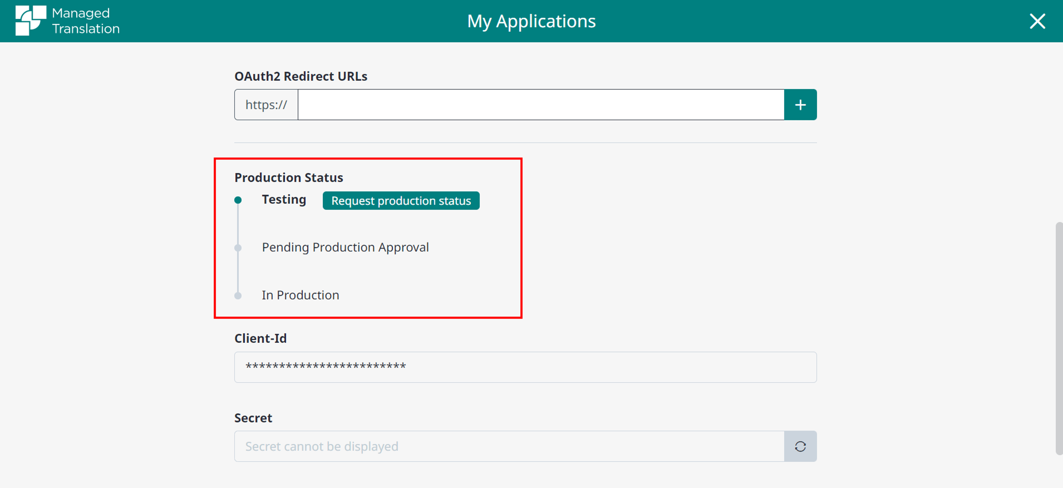Regenerate the secret with refresh icon
The image size is (1063, 488).
[x=800, y=446]
